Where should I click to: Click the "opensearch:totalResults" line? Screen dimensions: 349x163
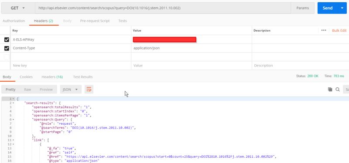[62, 107]
